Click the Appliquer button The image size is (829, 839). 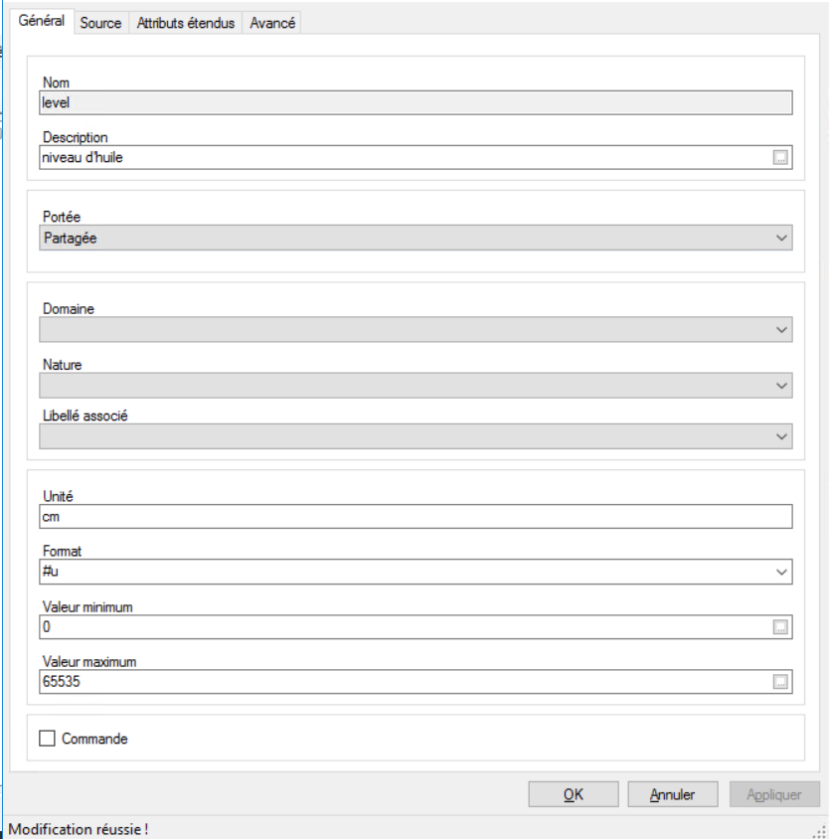tap(774, 794)
